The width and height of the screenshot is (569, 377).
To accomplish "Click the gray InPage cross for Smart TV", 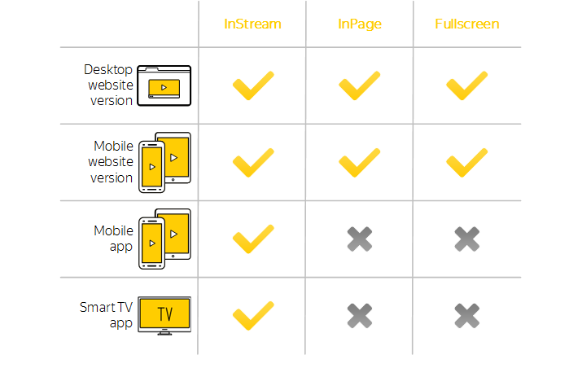I will [360, 316].
